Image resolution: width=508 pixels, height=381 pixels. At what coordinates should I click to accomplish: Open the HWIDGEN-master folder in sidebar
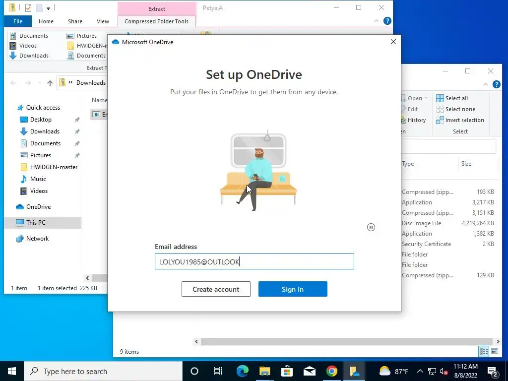[54, 167]
